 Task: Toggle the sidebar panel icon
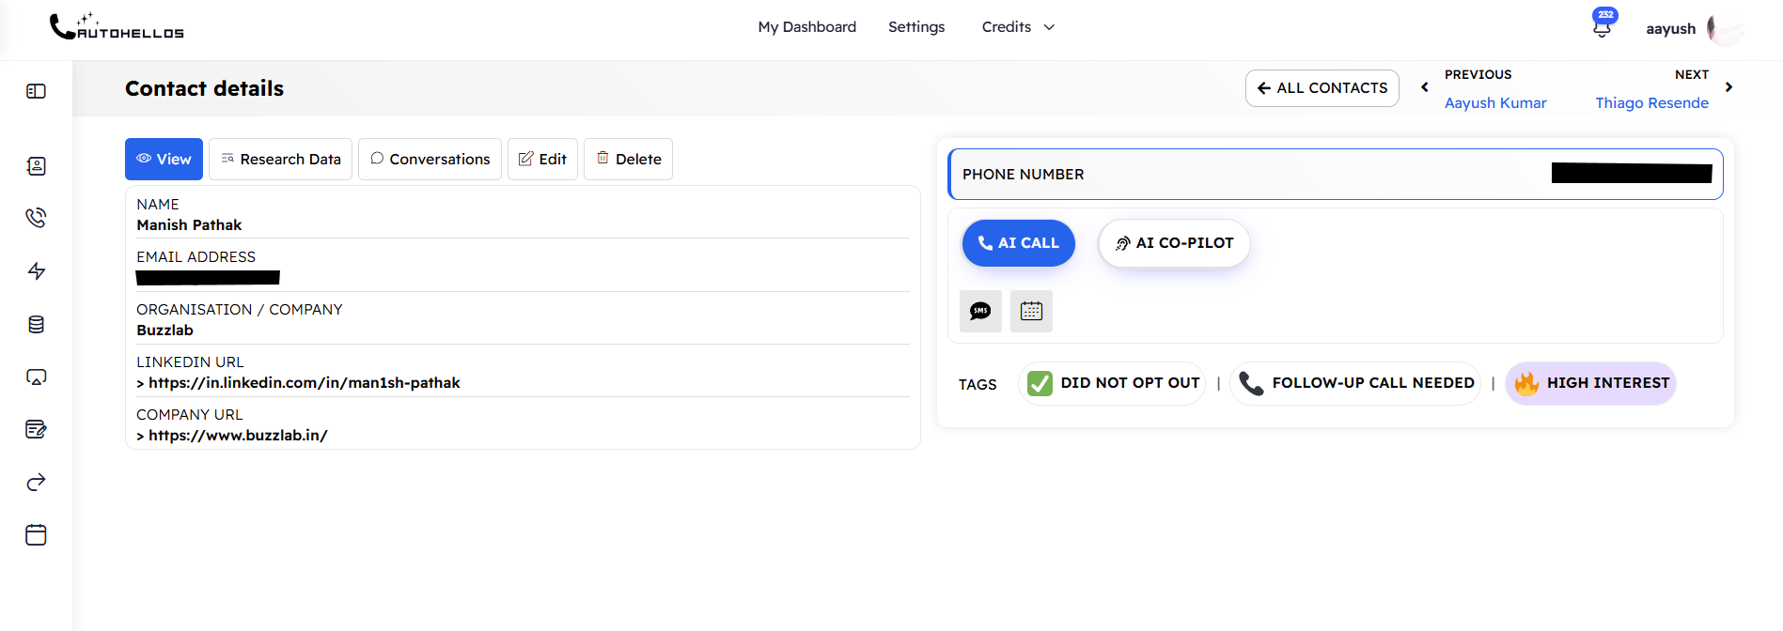coord(36,91)
